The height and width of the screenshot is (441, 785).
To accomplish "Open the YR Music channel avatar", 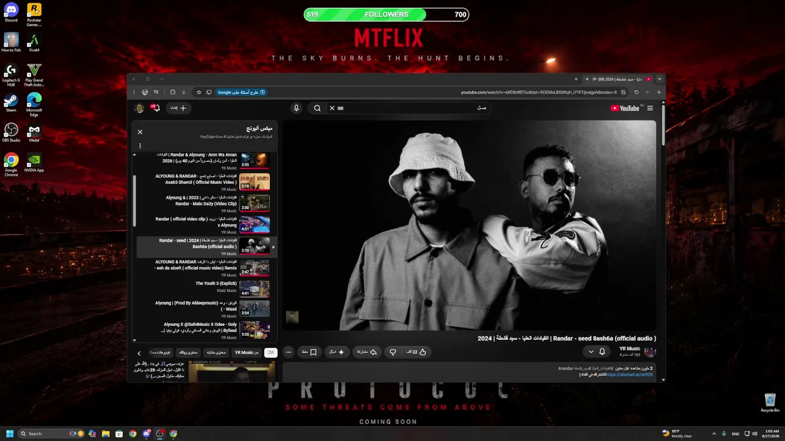I will (650, 352).
